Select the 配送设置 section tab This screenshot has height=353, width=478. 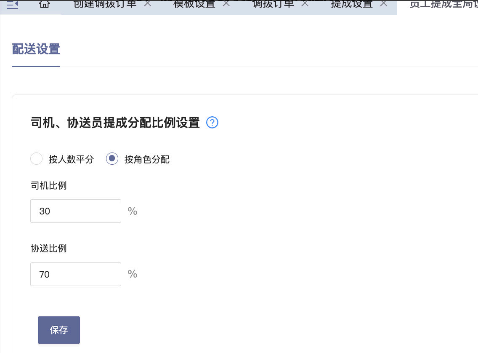coord(36,49)
